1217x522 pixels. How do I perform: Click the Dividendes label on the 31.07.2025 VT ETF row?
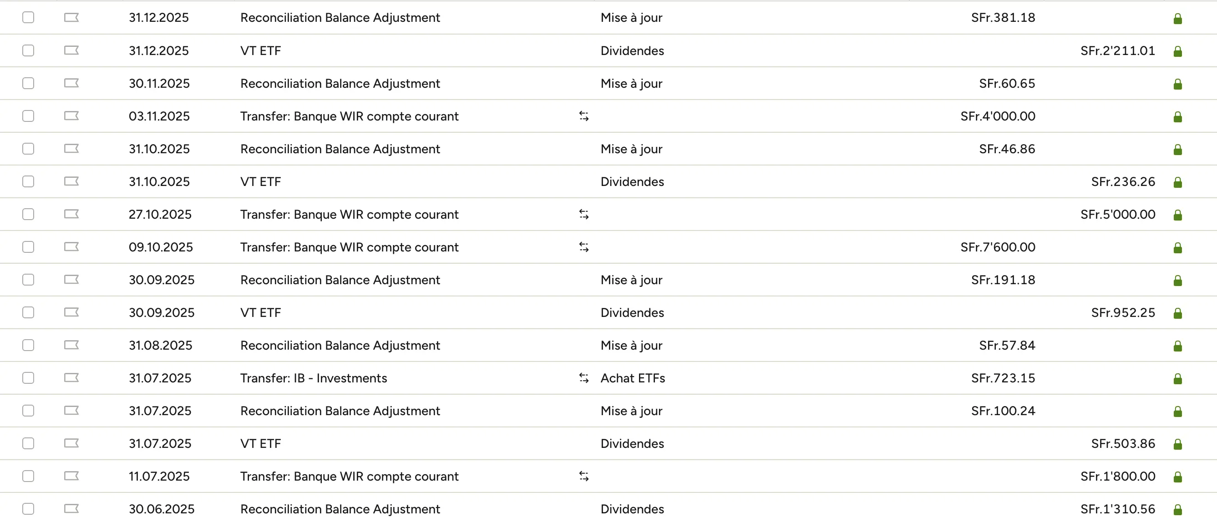tap(632, 443)
